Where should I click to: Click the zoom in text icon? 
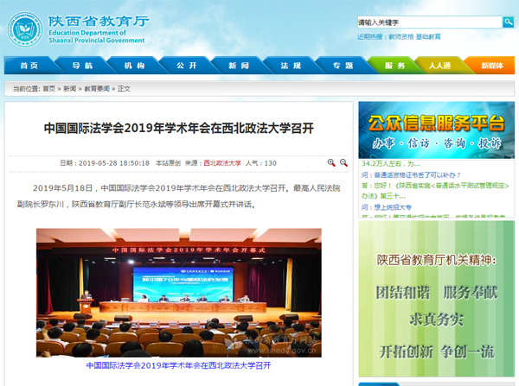pos(331,162)
